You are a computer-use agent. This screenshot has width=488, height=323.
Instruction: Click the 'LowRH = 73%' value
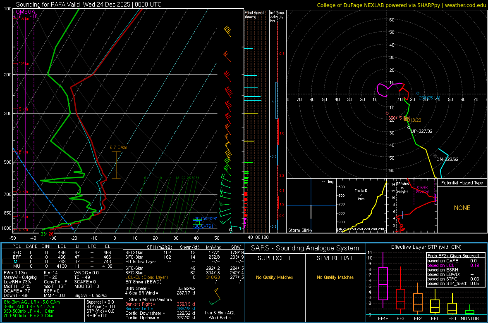pos(17,282)
